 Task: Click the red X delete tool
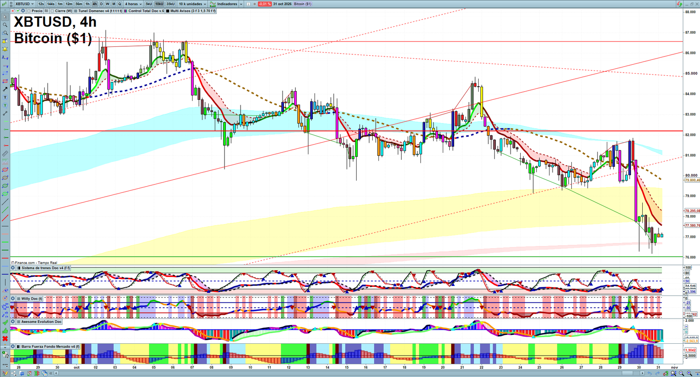pyautogui.click(x=5, y=338)
